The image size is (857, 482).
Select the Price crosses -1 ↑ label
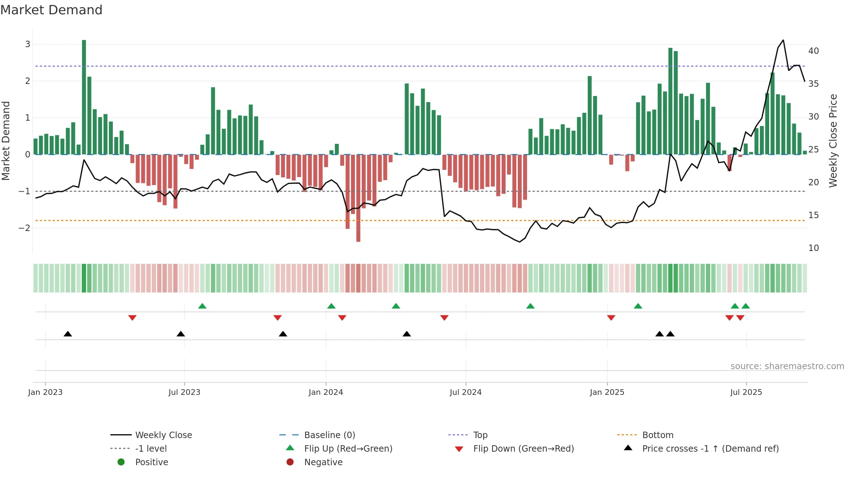tap(711, 448)
